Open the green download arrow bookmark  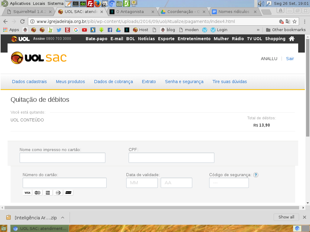101,30
